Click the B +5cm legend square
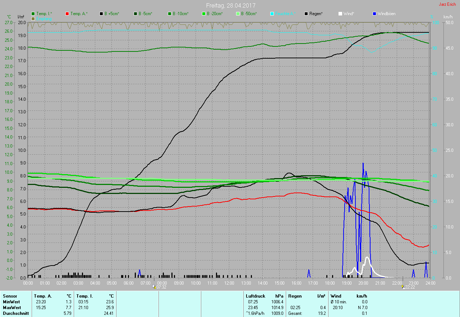 tap(101, 14)
